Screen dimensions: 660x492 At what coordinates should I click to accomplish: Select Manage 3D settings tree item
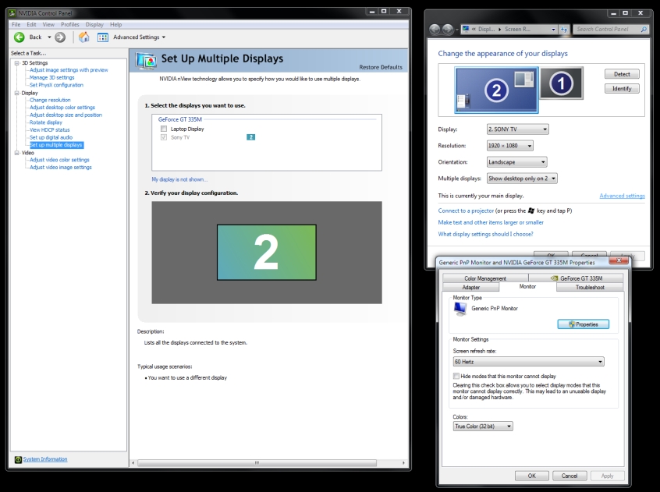click(x=51, y=77)
